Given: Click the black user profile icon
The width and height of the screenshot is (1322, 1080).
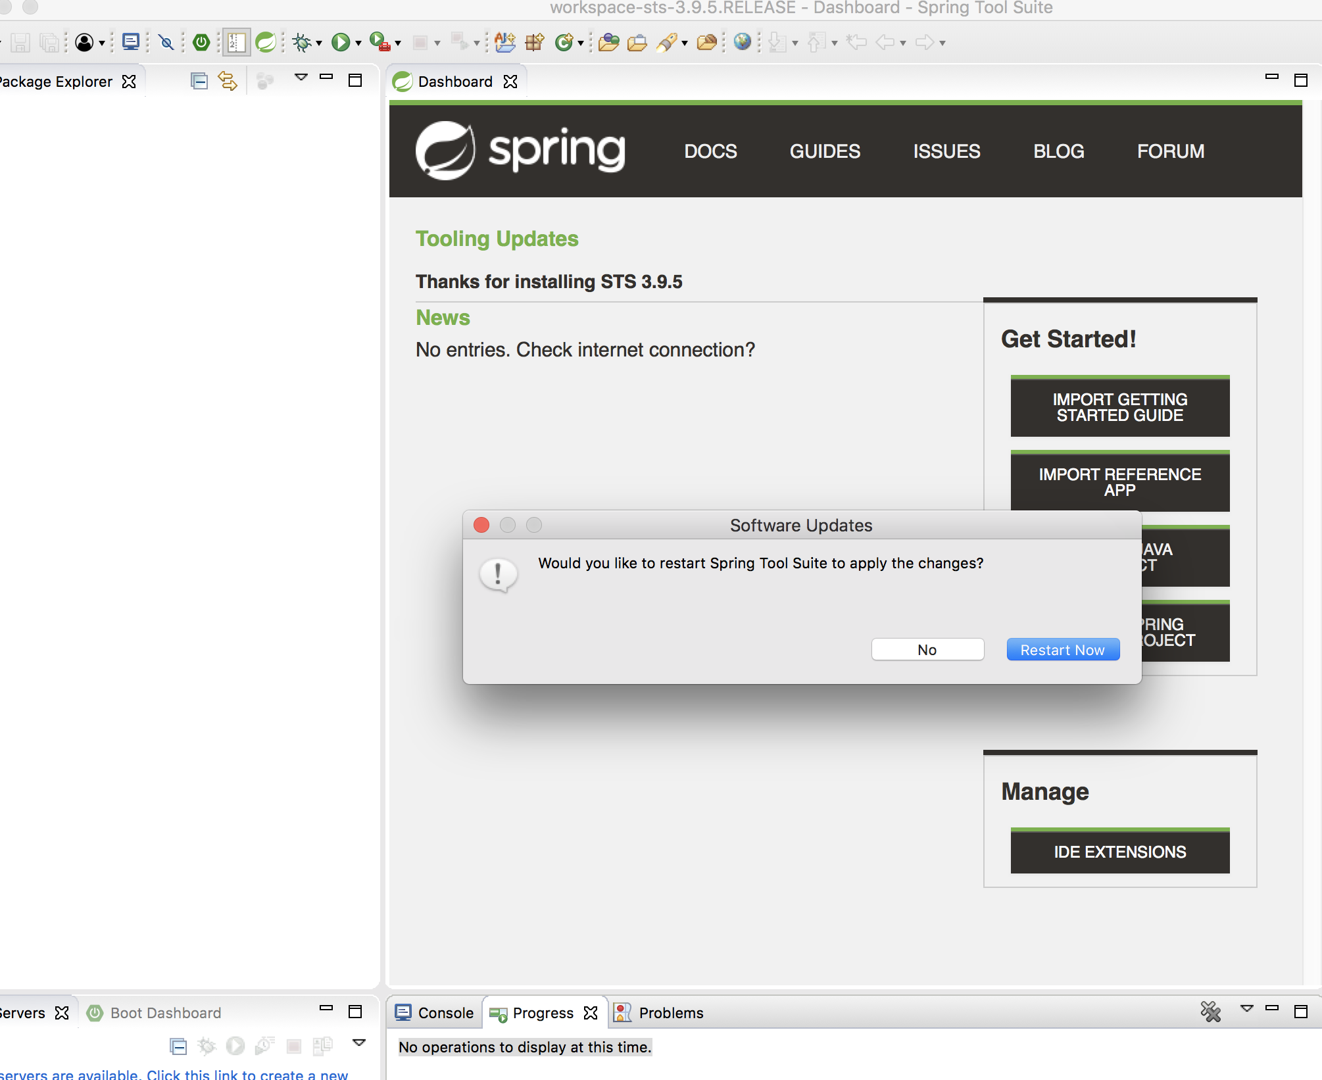Looking at the screenshot, I should tap(84, 43).
